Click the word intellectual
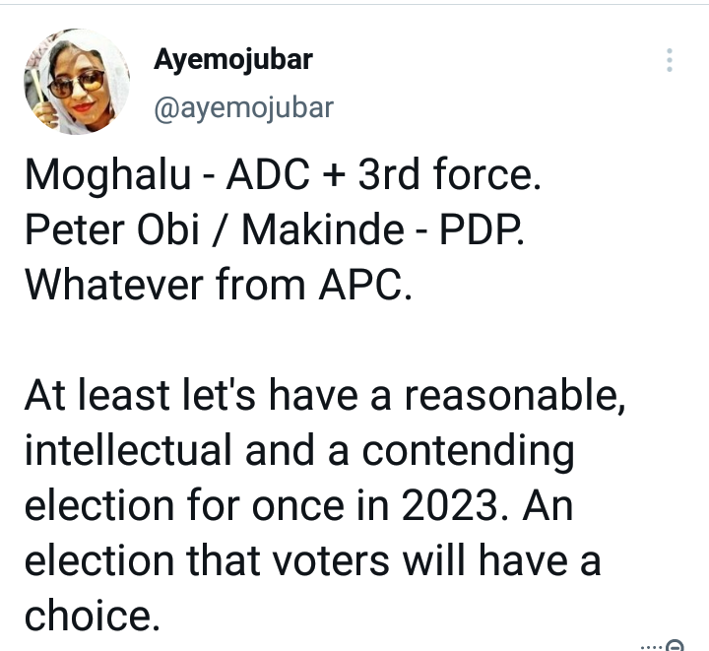 [x=128, y=450]
